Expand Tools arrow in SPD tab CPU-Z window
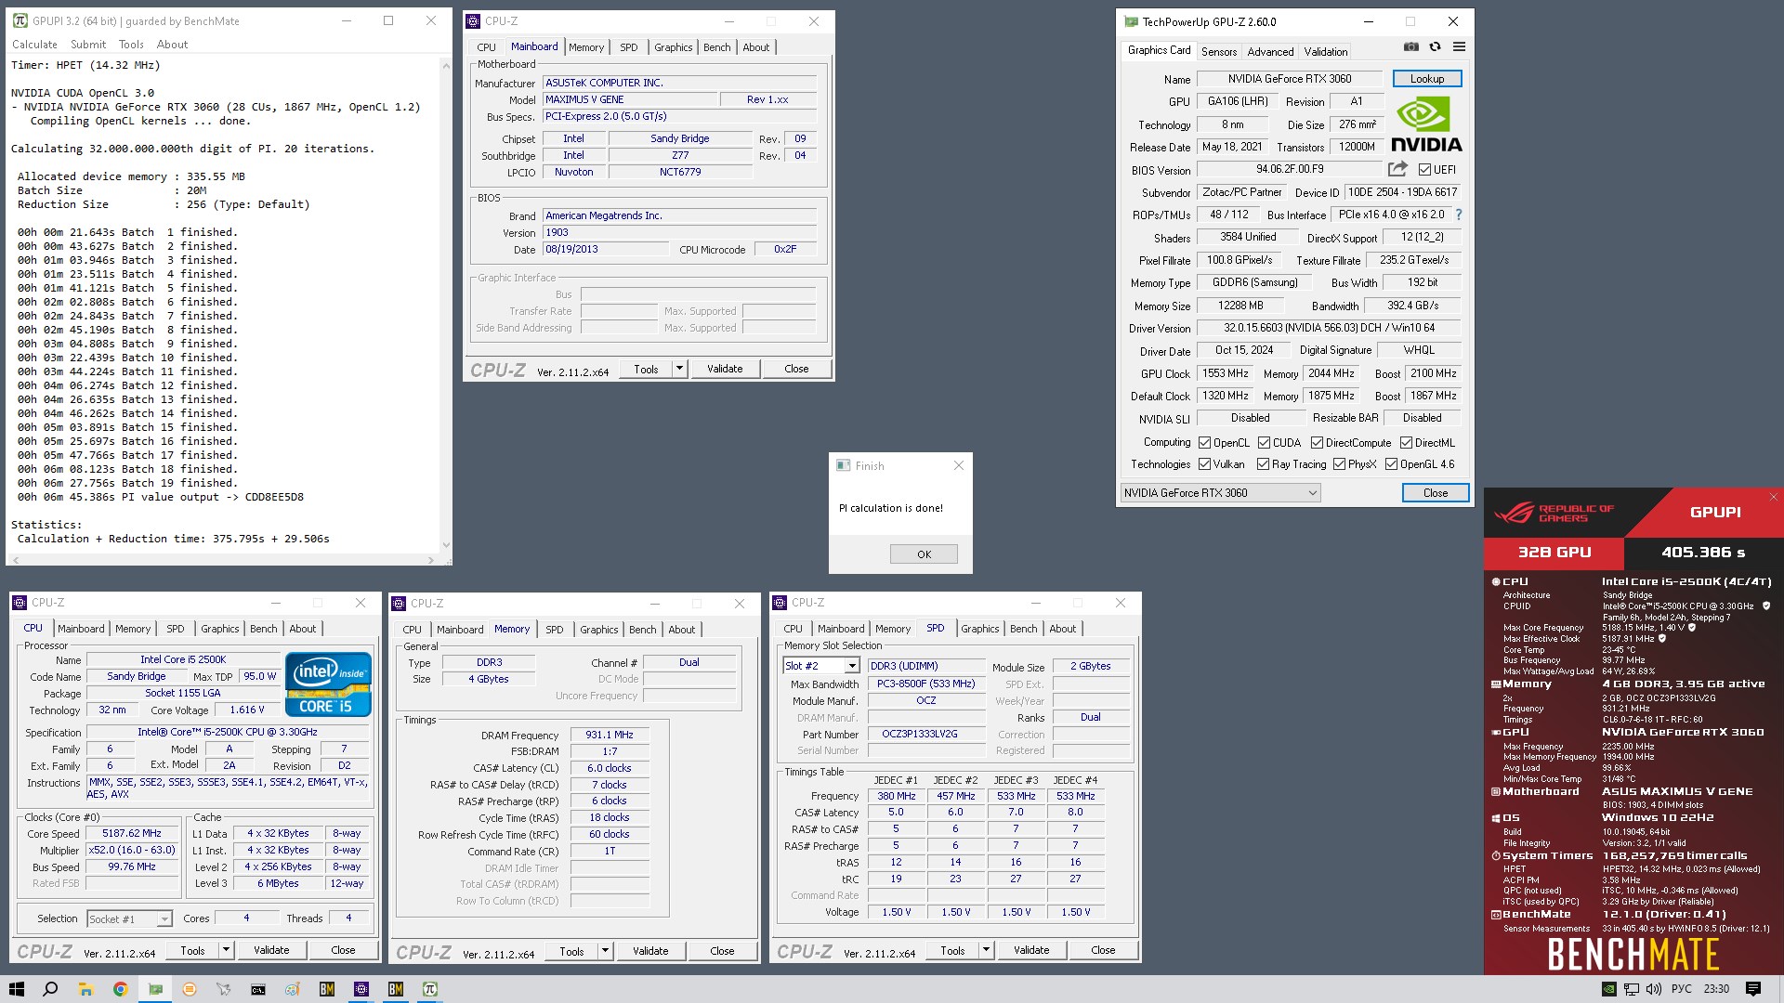This screenshot has height=1003, width=1784. pos(986,950)
